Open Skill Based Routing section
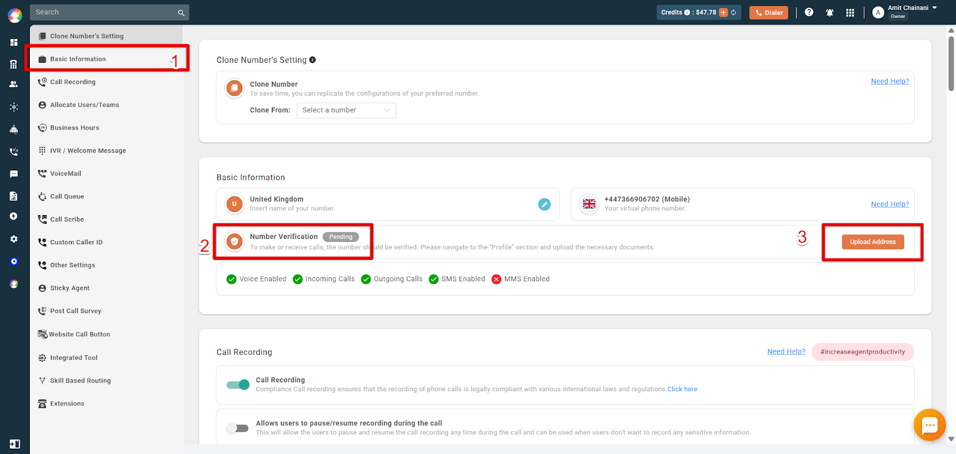 tap(106, 381)
